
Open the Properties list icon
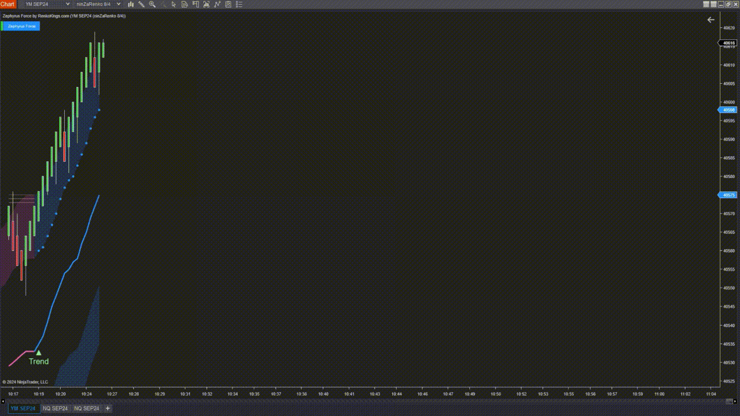click(x=239, y=4)
